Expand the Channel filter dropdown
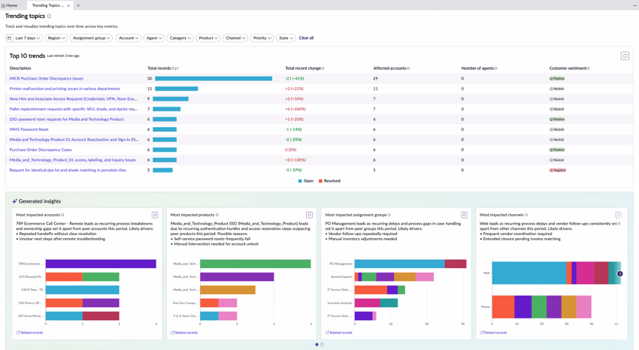Image resolution: width=639 pixels, height=350 pixels. [235, 38]
